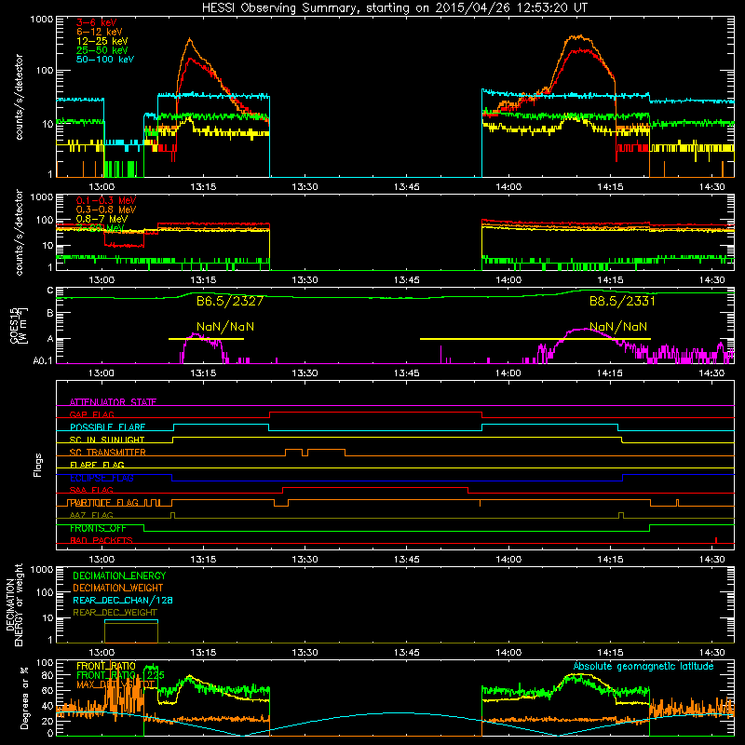Screen dimensions: 745x745
Task: Click the DECIMATION_WEIGHT legend label
Action: pos(118,589)
